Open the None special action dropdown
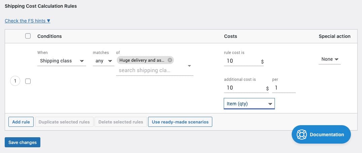The image size is (362, 153). point(330,59)
